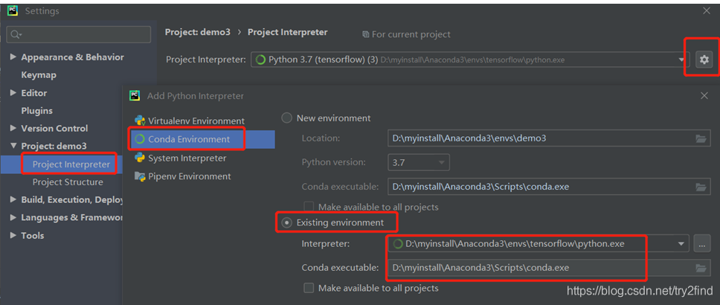Open Project Structure settings page
Image resolution: width=720 pixels, height=305 pixels.
tap(68, 182)
